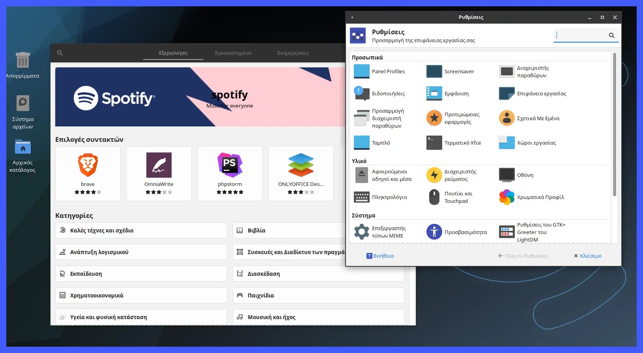Open Αφαιρούμενοι οδηγοί και μέσα
Image resolution: width=643 pixels, height=353 pixels.
pyautogui.click(x=383, y=175)
